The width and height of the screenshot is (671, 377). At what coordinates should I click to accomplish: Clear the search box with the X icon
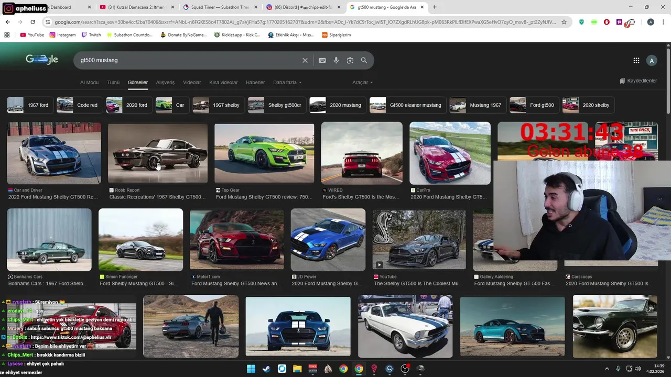click(x=305, y=60)
